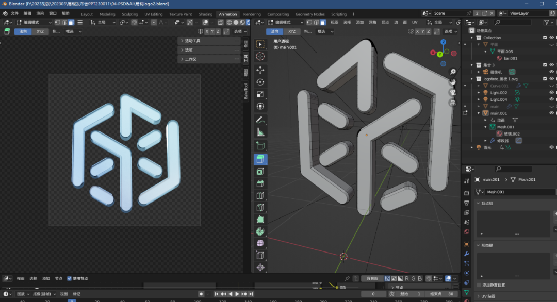This screenshot has height=302, width=557.
Task: Select the Smooth tool
Action: pyautogui.click(x=260, y=243)
